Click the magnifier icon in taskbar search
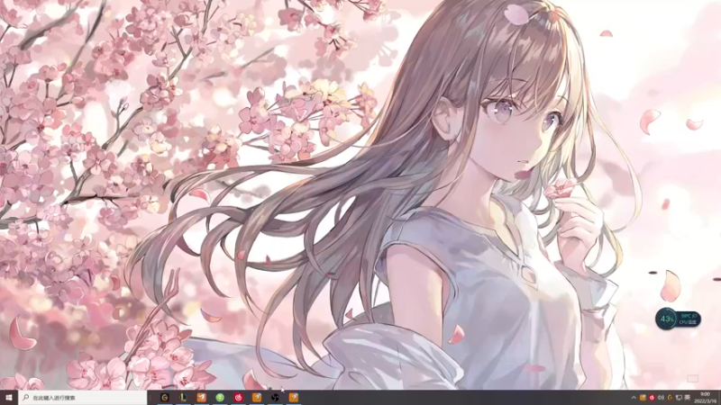 [x=26, y=398]
